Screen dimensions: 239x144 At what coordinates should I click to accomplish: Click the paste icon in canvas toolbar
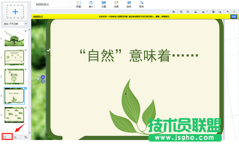pyautogui.click(x=220, y=12)
